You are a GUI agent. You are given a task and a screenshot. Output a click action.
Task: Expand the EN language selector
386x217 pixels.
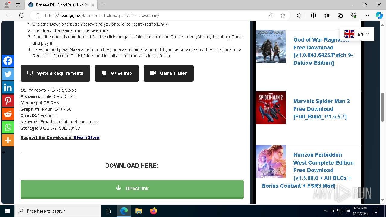357,34
